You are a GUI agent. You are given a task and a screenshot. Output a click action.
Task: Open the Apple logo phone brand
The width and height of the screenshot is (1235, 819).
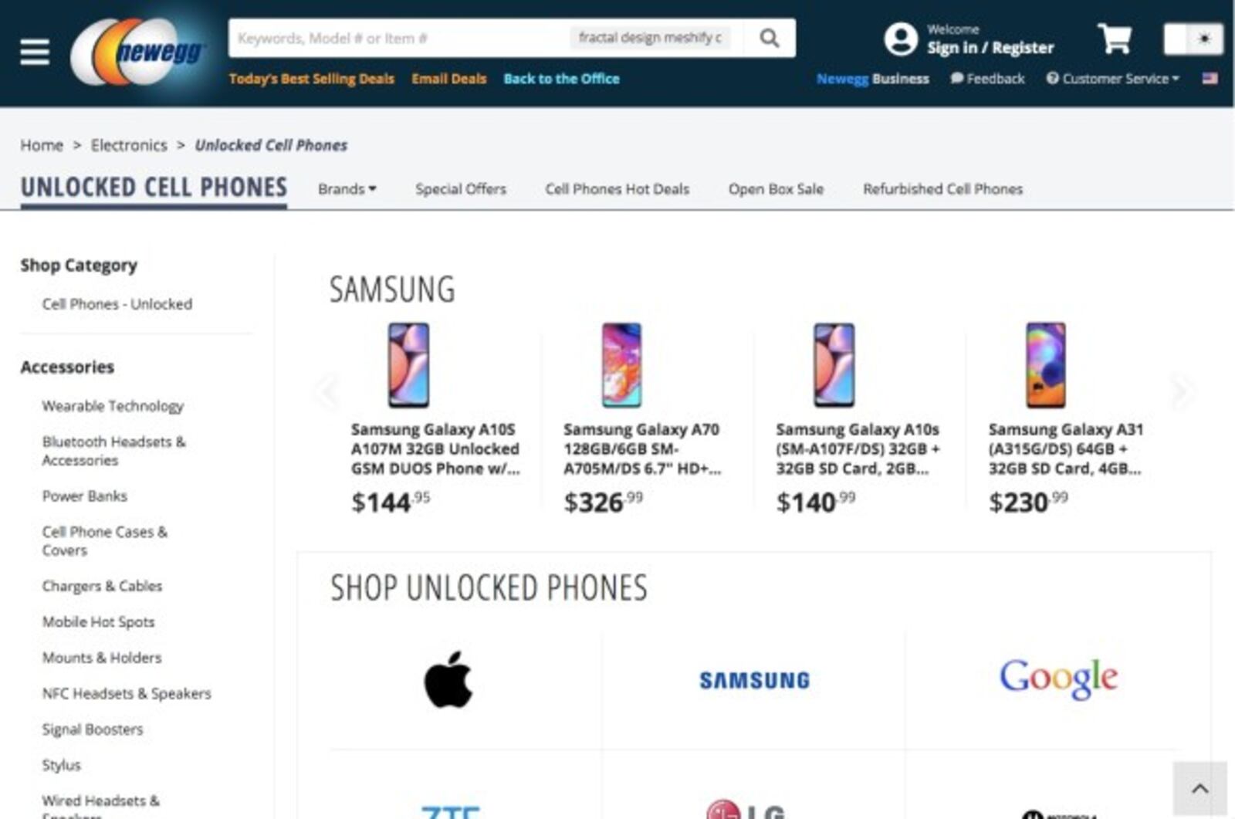point(448,679)
